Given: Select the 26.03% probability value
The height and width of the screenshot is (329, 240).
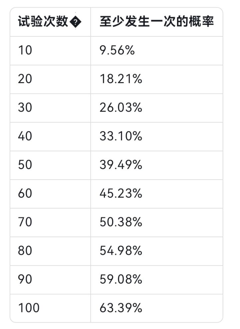Looking at the screenshot, I should tap(121, 108).
